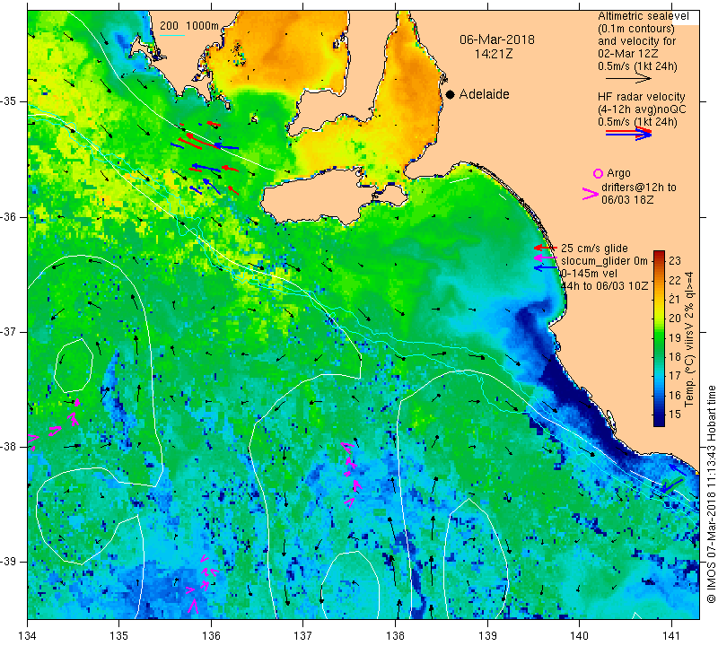This screenshot has height=646, width=718.
Task: Click the '44h to 06/03 10Z' text
Action: tap(604, 285)
